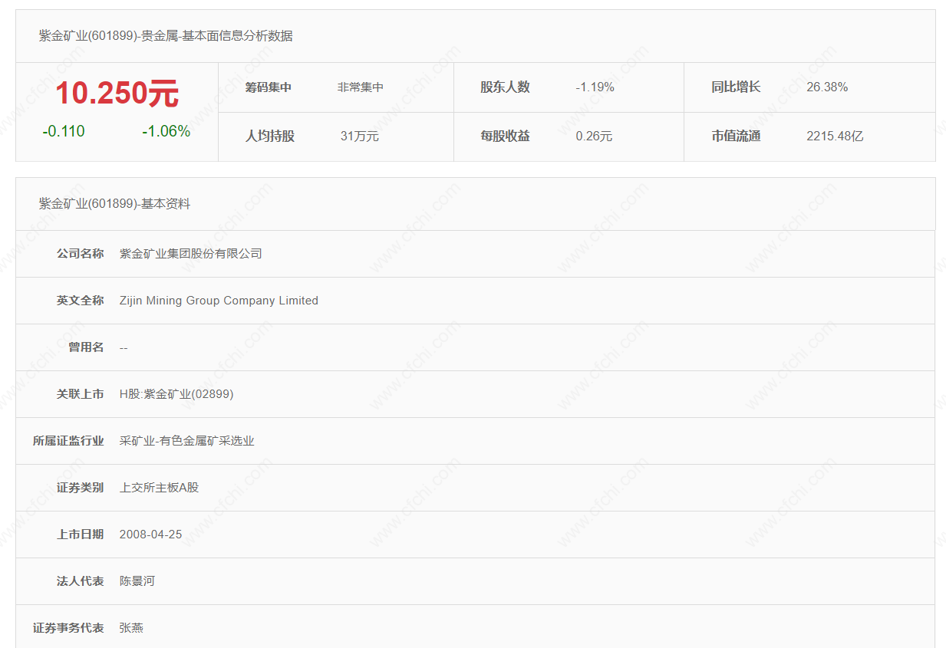Click the 人均持股 label
The image size is (946, 648).
(x=270, y=137)
